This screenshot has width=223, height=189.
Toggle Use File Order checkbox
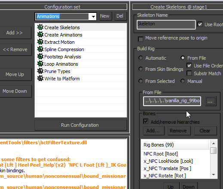click(x=189, y=65)
